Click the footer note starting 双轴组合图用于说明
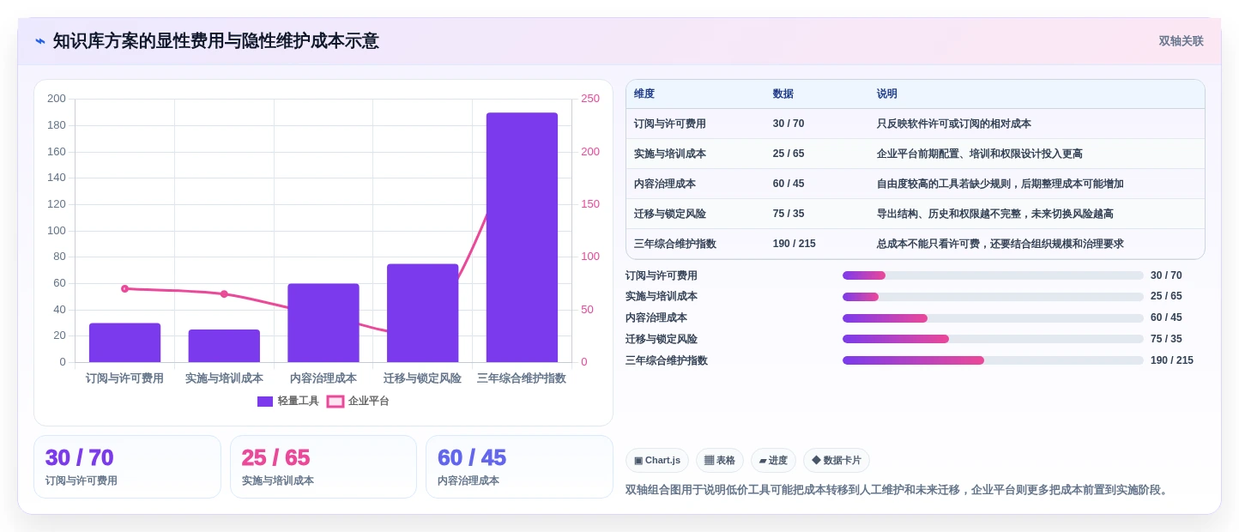Viewport: 1239px width, 532px height. coord(897,490)
